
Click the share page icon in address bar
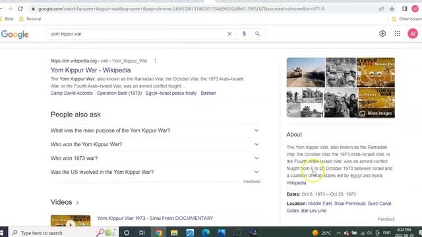pyautogui.click(x=381, y=9)
